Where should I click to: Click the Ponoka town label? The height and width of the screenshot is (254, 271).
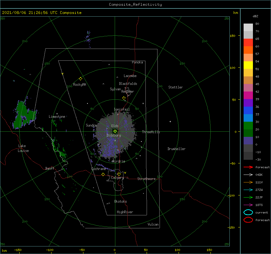click(137, 62)
